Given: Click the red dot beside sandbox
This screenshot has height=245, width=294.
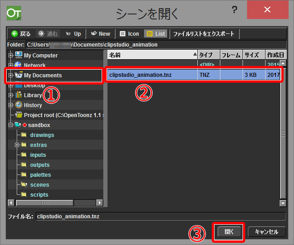Looking at the screenshot, I should [24, 125].
